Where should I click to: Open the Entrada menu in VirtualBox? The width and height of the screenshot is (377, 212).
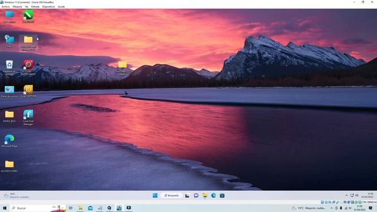click(x=35, y=6)
